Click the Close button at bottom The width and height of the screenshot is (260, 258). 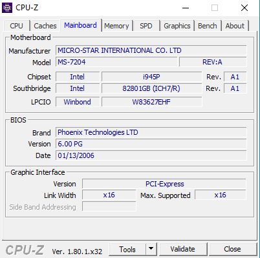click(x=232, y=249)
